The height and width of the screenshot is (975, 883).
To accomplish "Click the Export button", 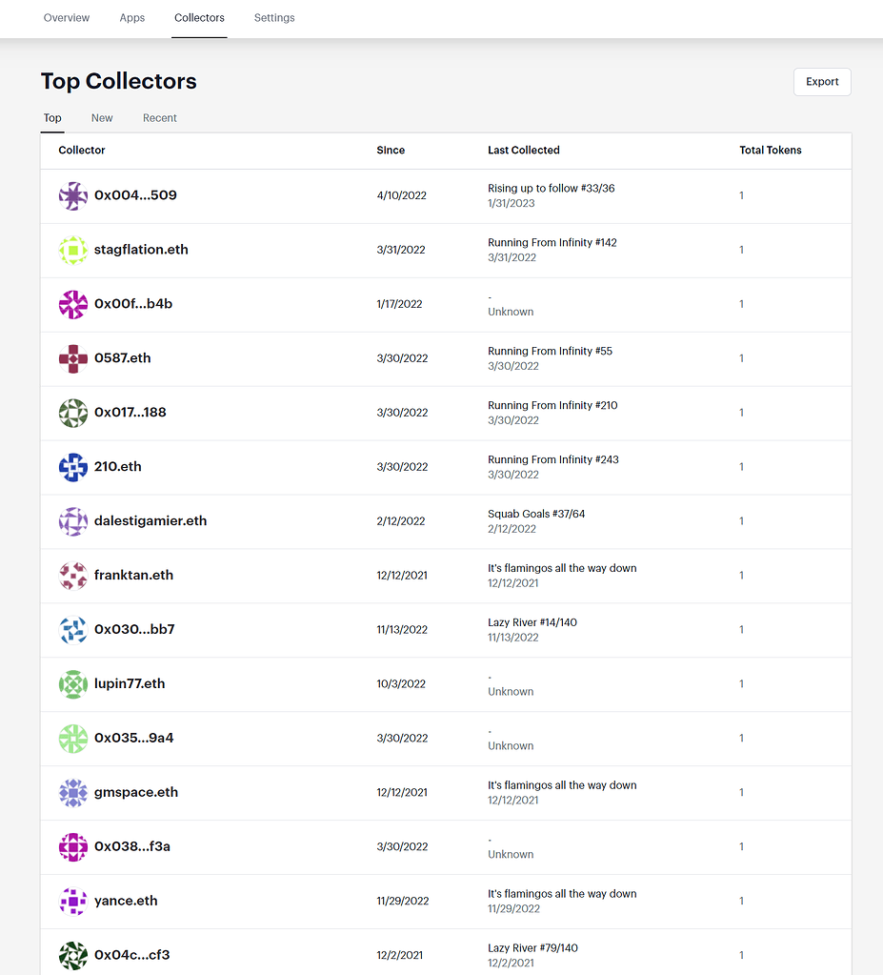I will pyautogui.click(x=821, y=82).
